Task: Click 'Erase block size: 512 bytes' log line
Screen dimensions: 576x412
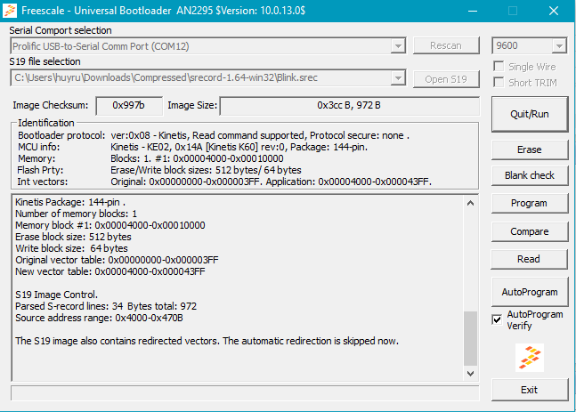Action: point(73,237)
